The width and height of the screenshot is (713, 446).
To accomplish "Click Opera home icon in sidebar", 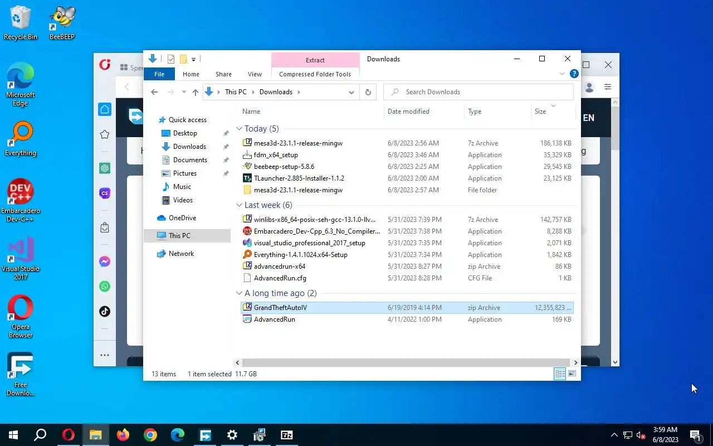I will click(x=105, y=110).
